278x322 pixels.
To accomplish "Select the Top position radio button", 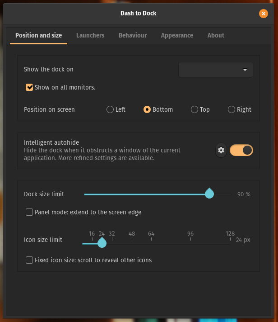I will point(195,109).
